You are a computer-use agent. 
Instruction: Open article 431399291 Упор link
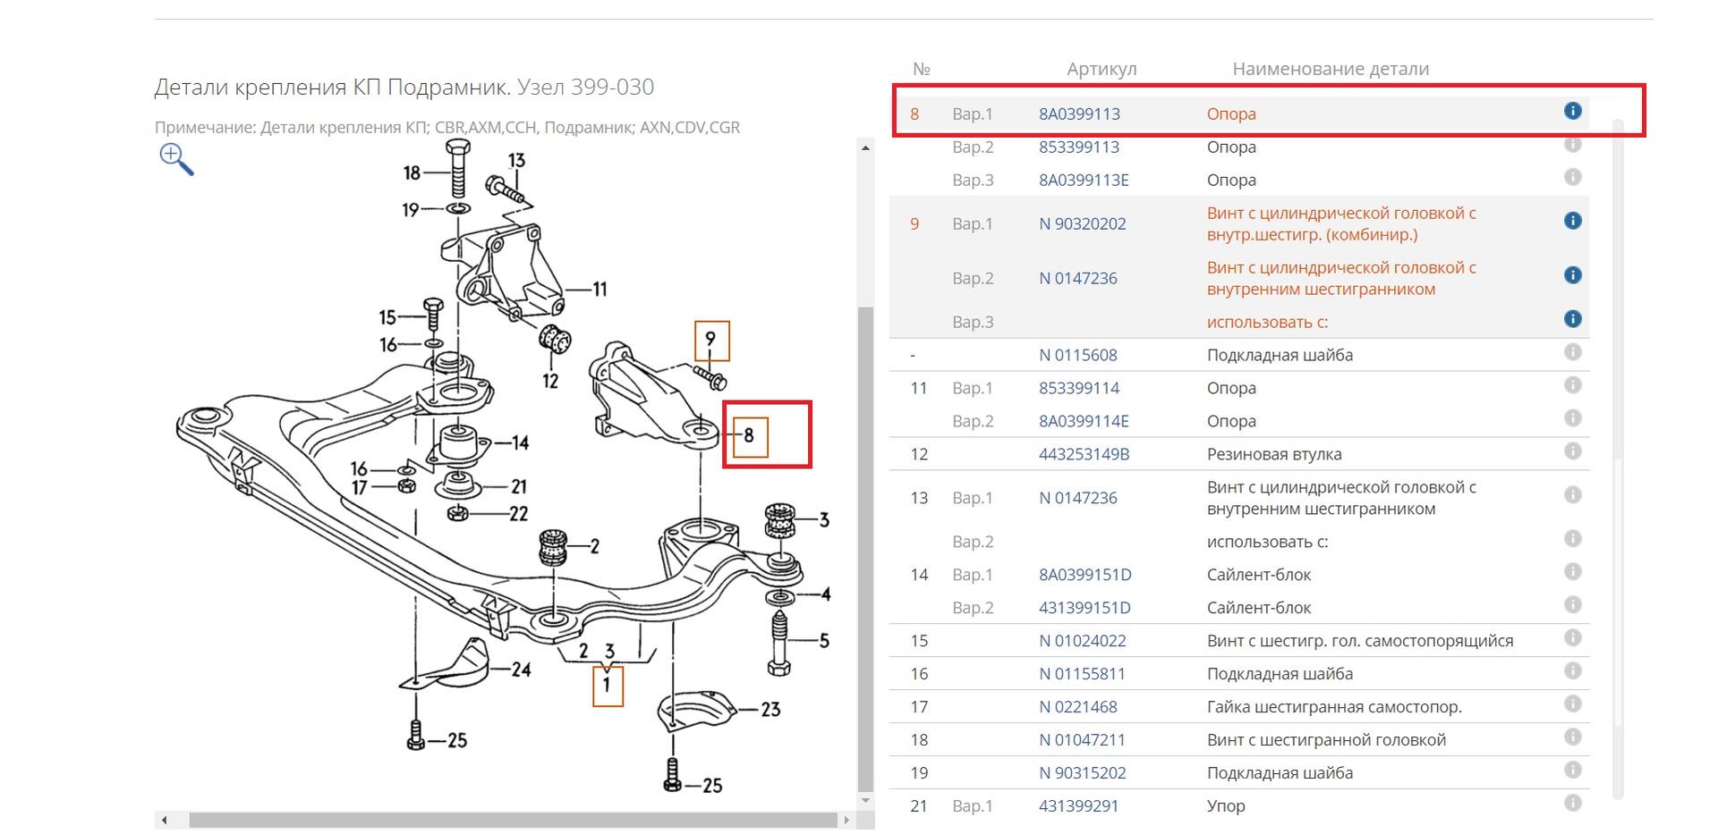pos(1078,806)
